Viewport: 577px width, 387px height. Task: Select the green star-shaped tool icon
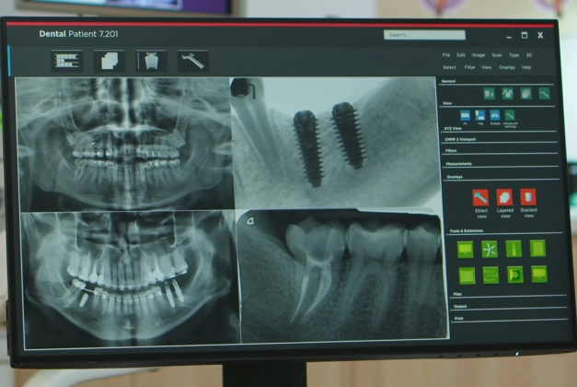[x=490, y=249]
